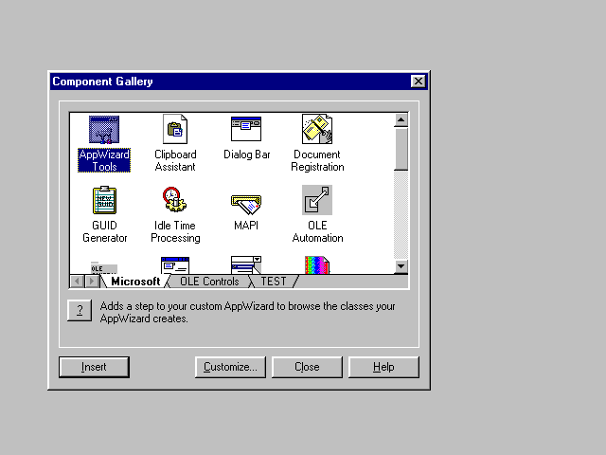Select the Idle Time Processing icon
This screenshot has width=606, height=455.
[x=175, y=201]
